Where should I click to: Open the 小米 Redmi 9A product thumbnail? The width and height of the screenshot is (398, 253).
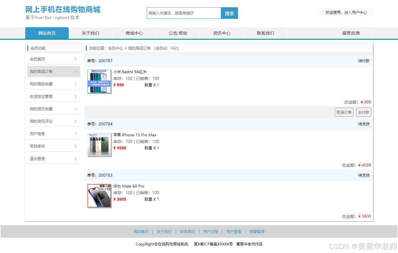point(99,81)
